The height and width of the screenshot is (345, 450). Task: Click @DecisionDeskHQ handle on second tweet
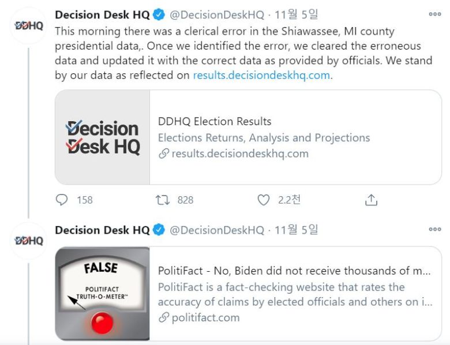[x=216, y=230]
